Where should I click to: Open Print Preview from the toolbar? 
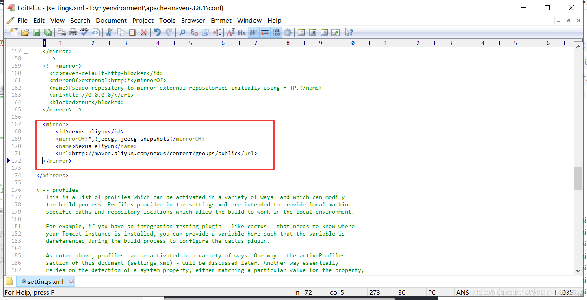pyautogui.click(x=62, y=32)
